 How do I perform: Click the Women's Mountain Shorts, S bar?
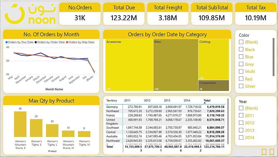pyautogui.click(x=20, y=124)
